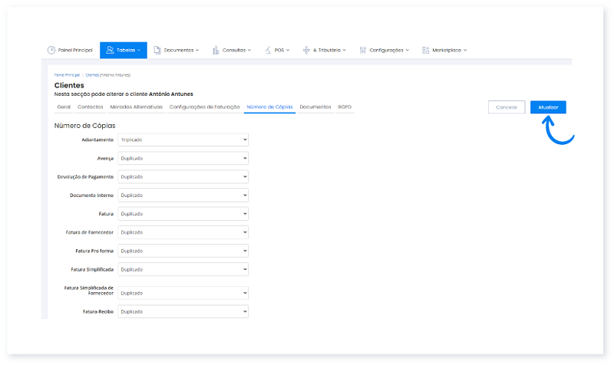Click the Documentos page icon
This screenshot has width=614, height=365.
[x=157, y=50]
